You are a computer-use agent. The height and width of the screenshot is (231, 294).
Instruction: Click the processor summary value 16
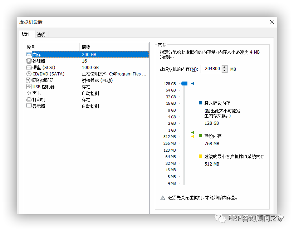click(x=84, y=61)
